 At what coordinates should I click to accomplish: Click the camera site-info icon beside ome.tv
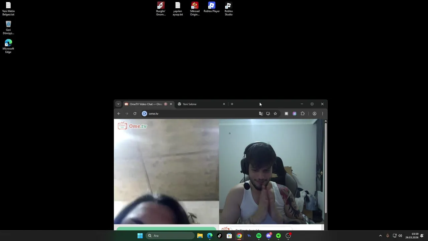(x=144, y=113)
